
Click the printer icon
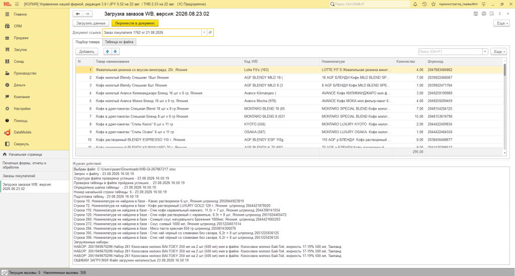[484, 14]
